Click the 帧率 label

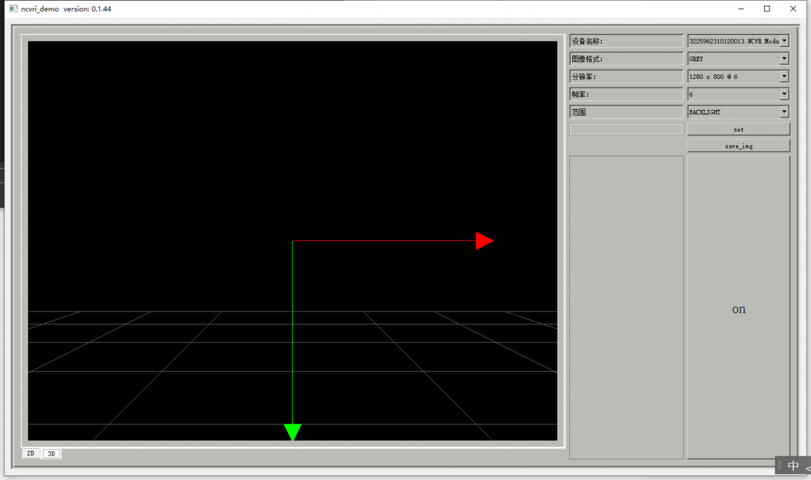click(x=626, y=94)
